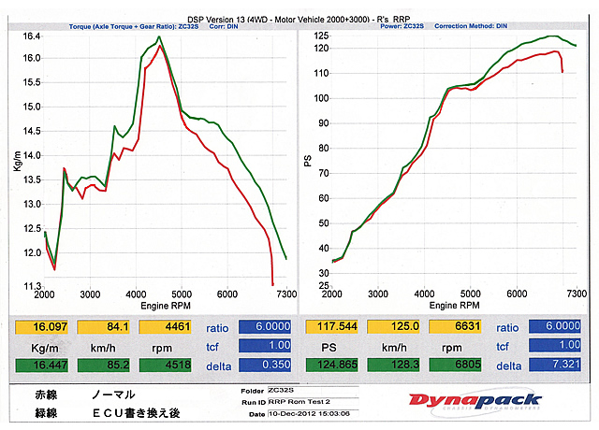Image resolution: width=599 pixels, height=430 pixels.
Task: Click power panel delta value 7.321
Action: (555, 365)
